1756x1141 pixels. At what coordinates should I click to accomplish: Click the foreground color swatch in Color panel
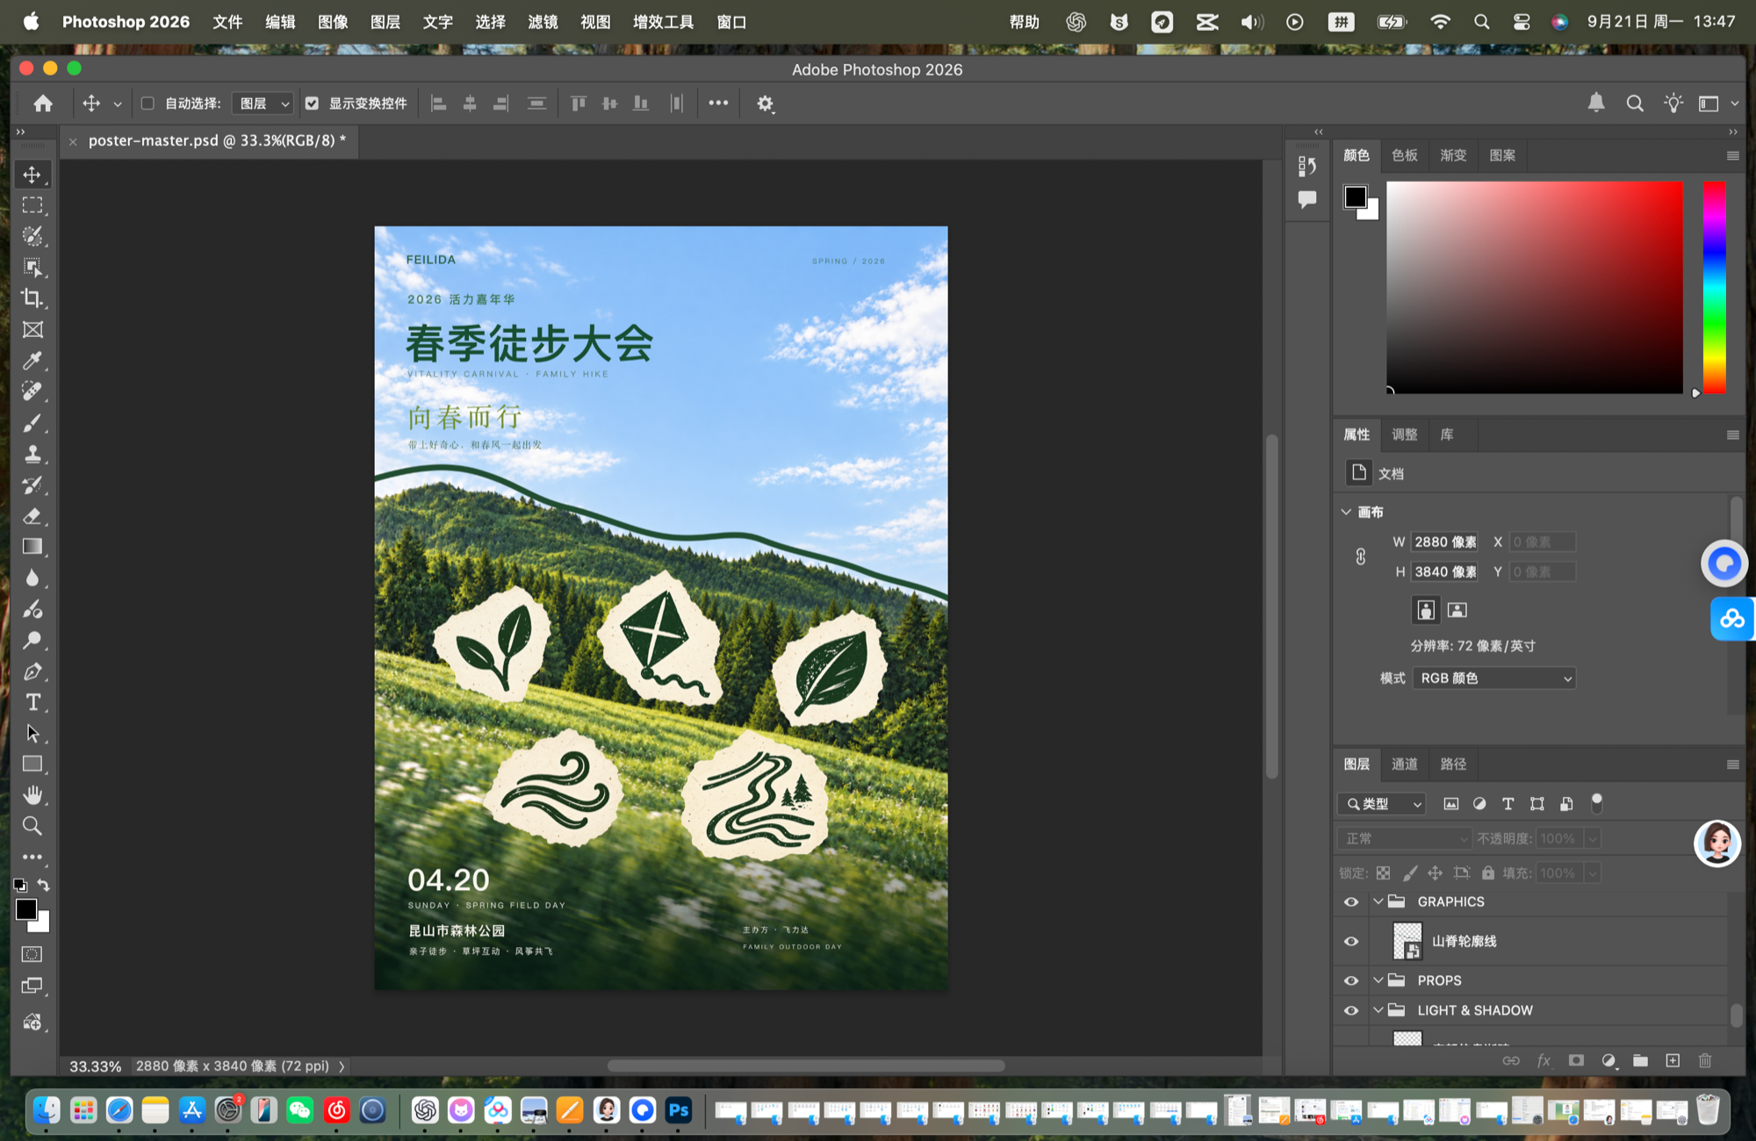[1355, 197]
